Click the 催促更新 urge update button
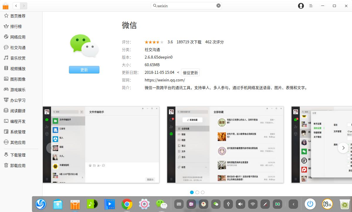 (x=190, y=72)
